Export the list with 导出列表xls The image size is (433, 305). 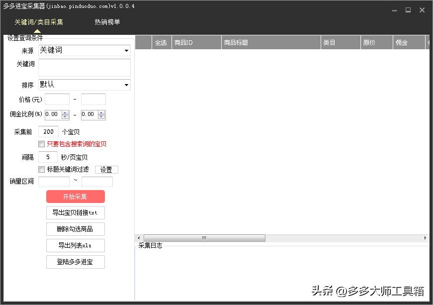point(75,245)
